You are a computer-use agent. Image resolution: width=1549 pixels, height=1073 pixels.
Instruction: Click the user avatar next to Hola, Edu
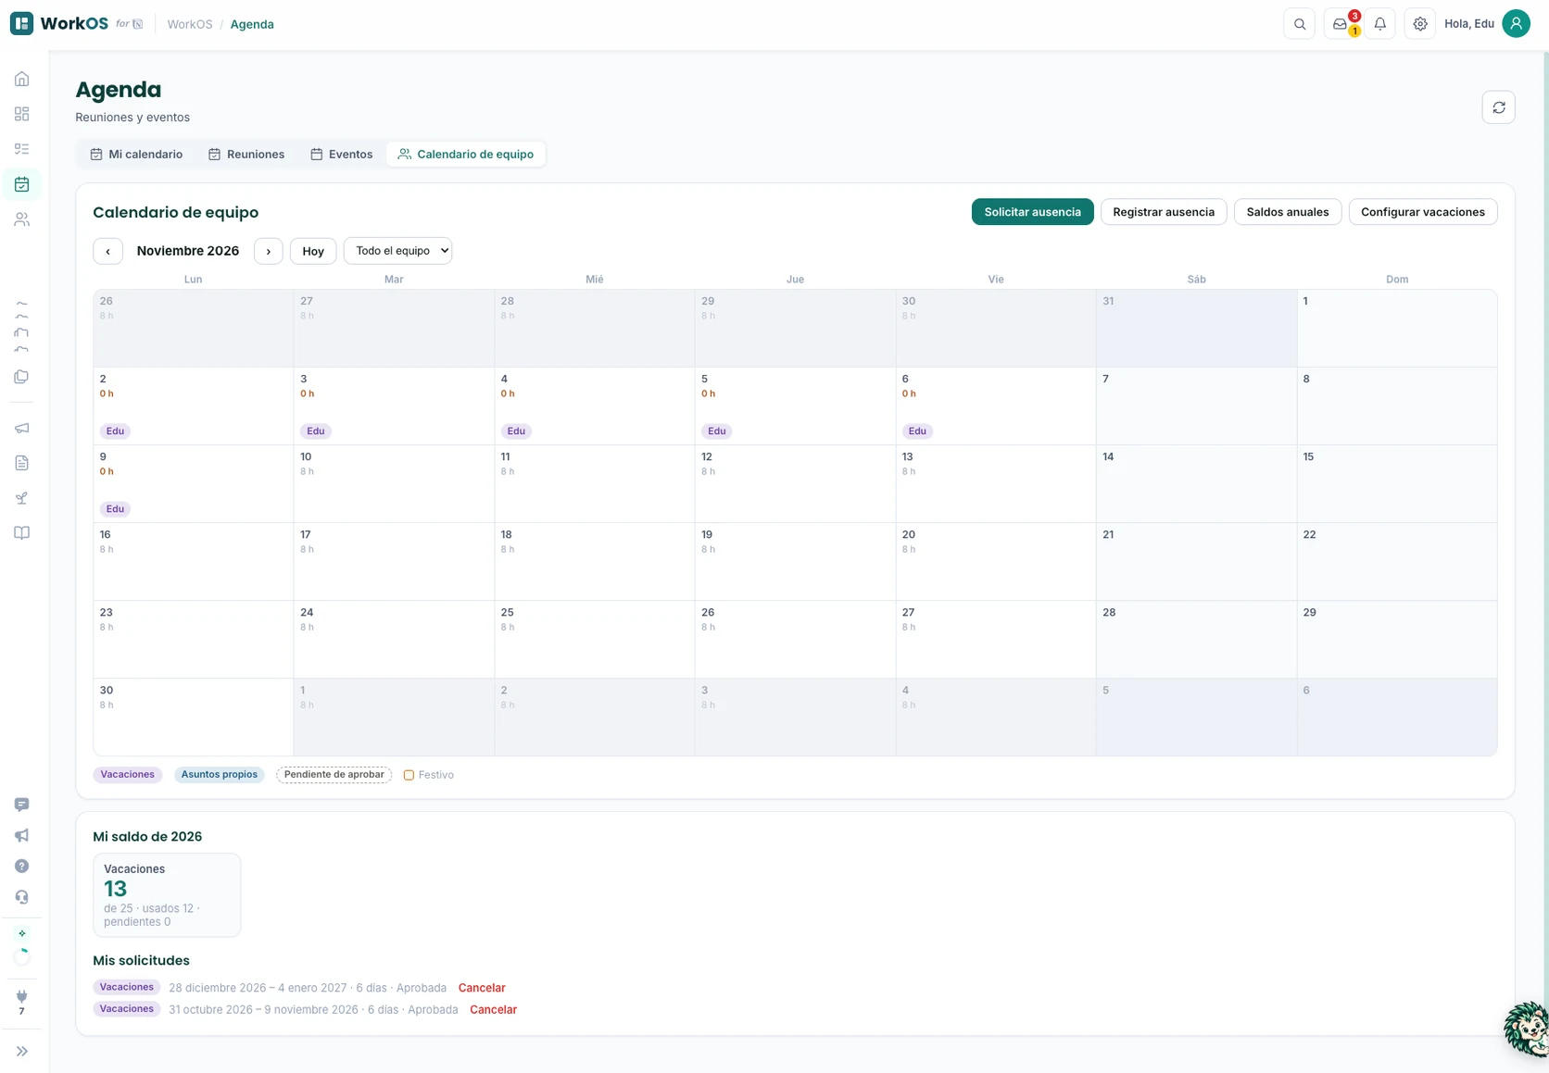tap(1516, 24)
